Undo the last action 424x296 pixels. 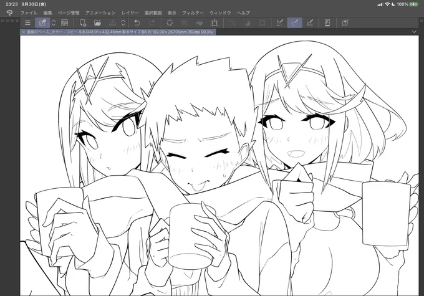137,23
